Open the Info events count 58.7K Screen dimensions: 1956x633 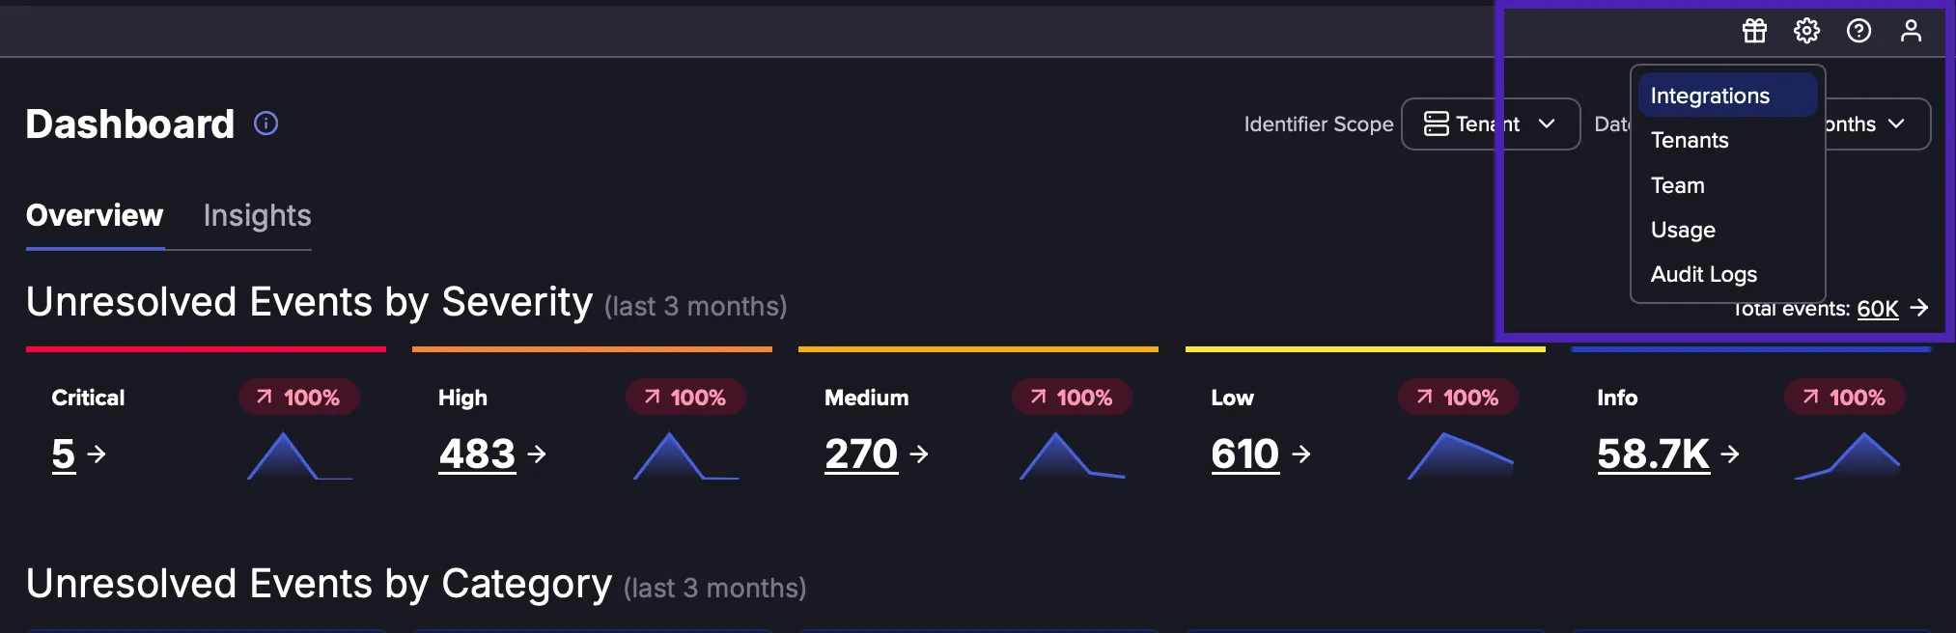(x=1653, y=454)
